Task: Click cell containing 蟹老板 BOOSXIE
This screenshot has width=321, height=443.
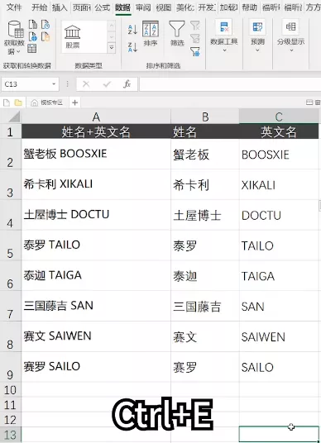Action: point(96,154)
